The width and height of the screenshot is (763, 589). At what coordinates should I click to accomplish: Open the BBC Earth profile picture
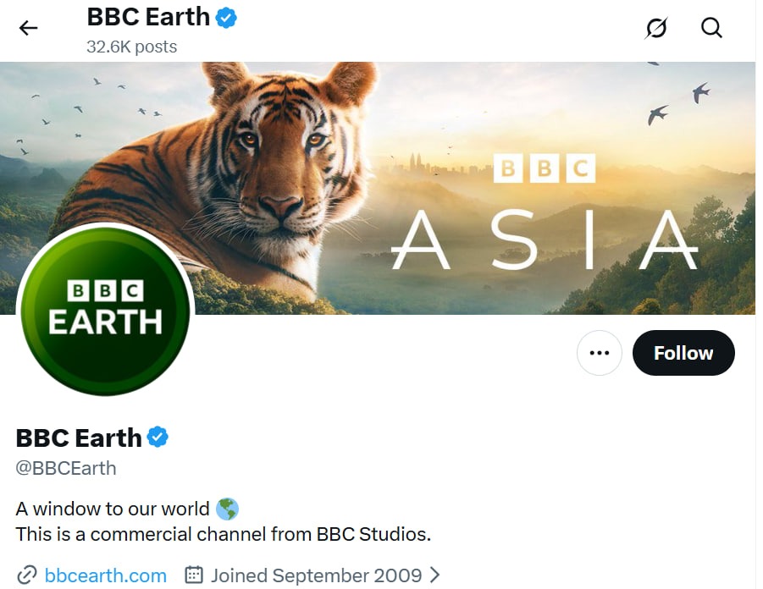(x=105, y=311)
